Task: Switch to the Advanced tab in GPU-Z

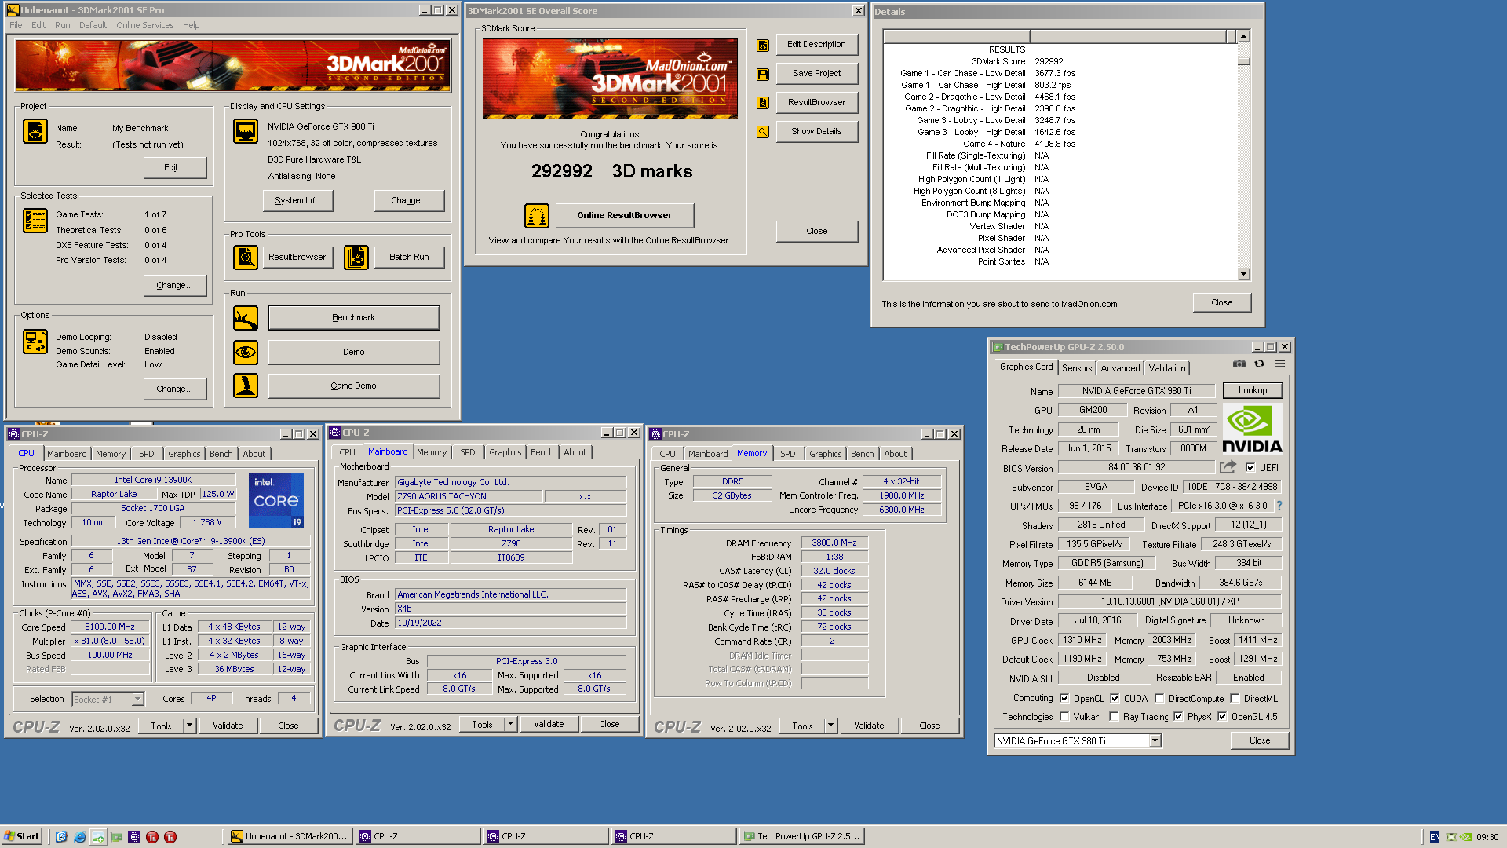Action: tap(1120, 368)
